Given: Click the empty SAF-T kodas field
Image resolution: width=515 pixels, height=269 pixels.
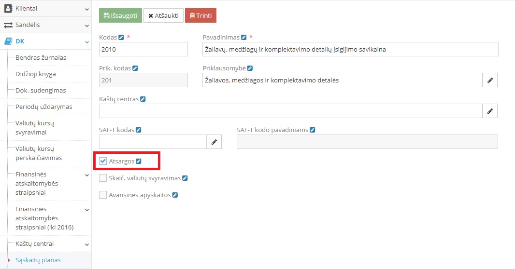Looking at the screenshot, I should coord(153,142).
